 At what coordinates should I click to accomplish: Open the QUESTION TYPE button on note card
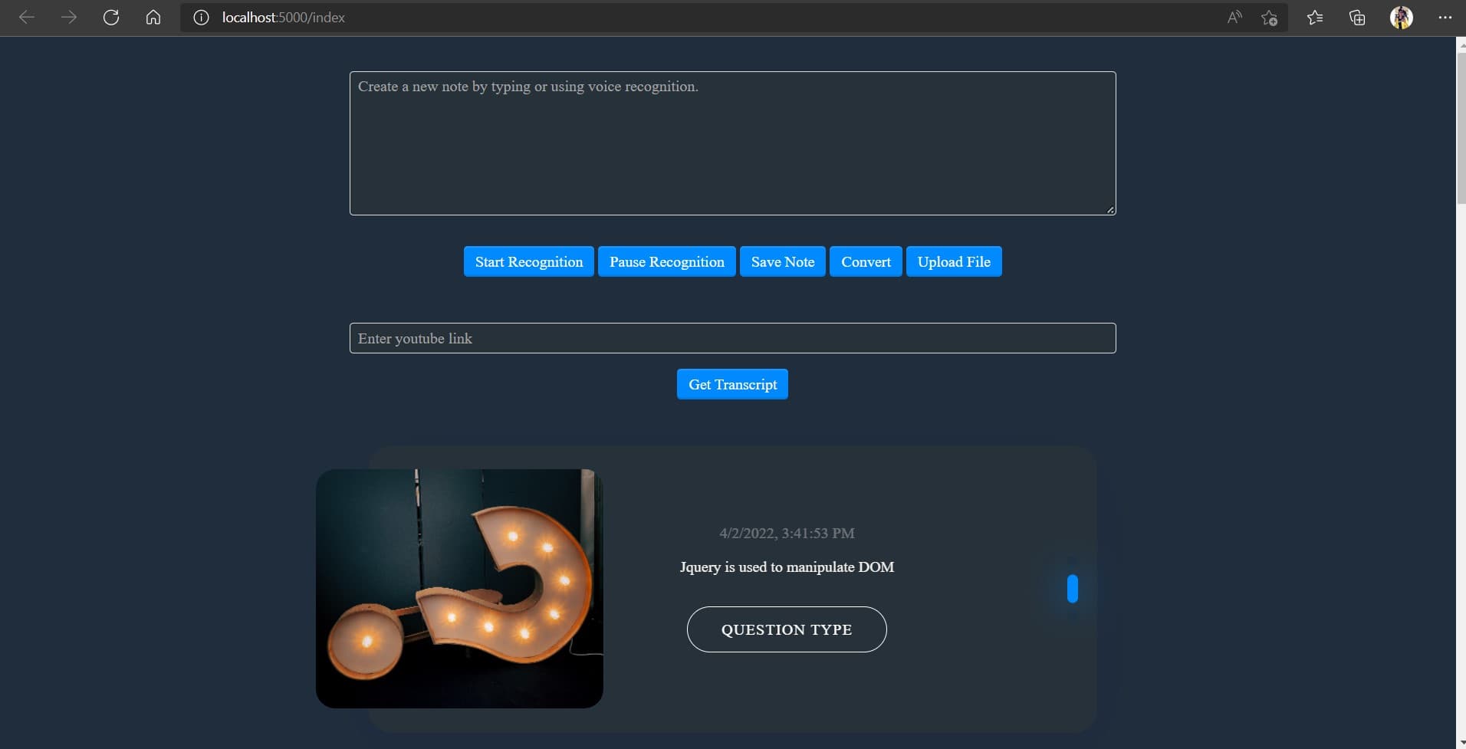[x=787, y=629]
